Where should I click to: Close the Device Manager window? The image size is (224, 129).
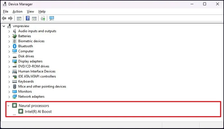218,4
